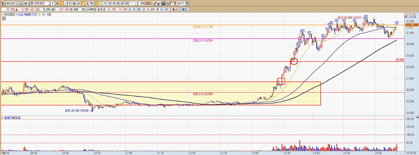Viewport: 419px width, 155px height.
Task: Switch to 45-minute interval
Action: click(x=122, y=3)
